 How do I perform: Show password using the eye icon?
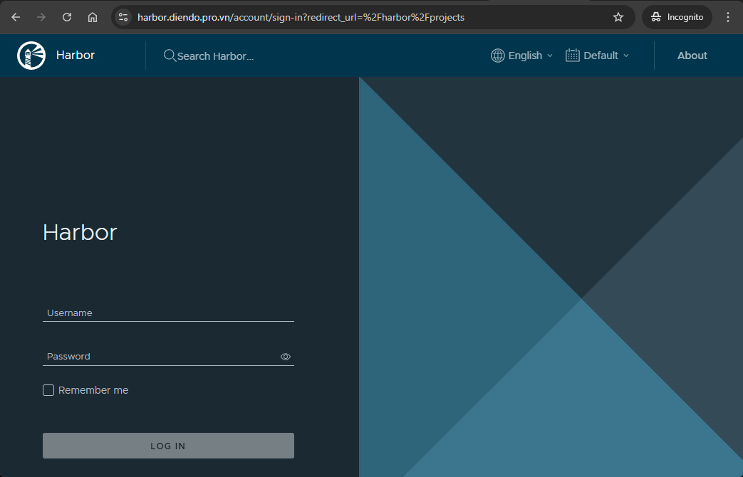tap(286, 357)
